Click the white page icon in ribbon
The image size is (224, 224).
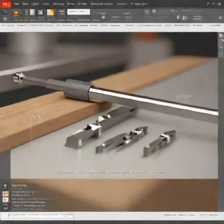point(32,12)
